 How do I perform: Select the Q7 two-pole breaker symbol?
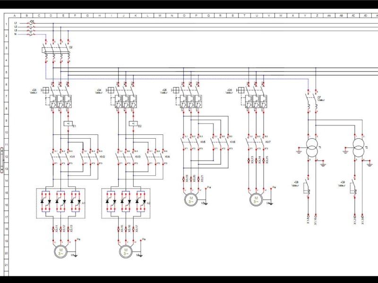click(x=312, y=101)
